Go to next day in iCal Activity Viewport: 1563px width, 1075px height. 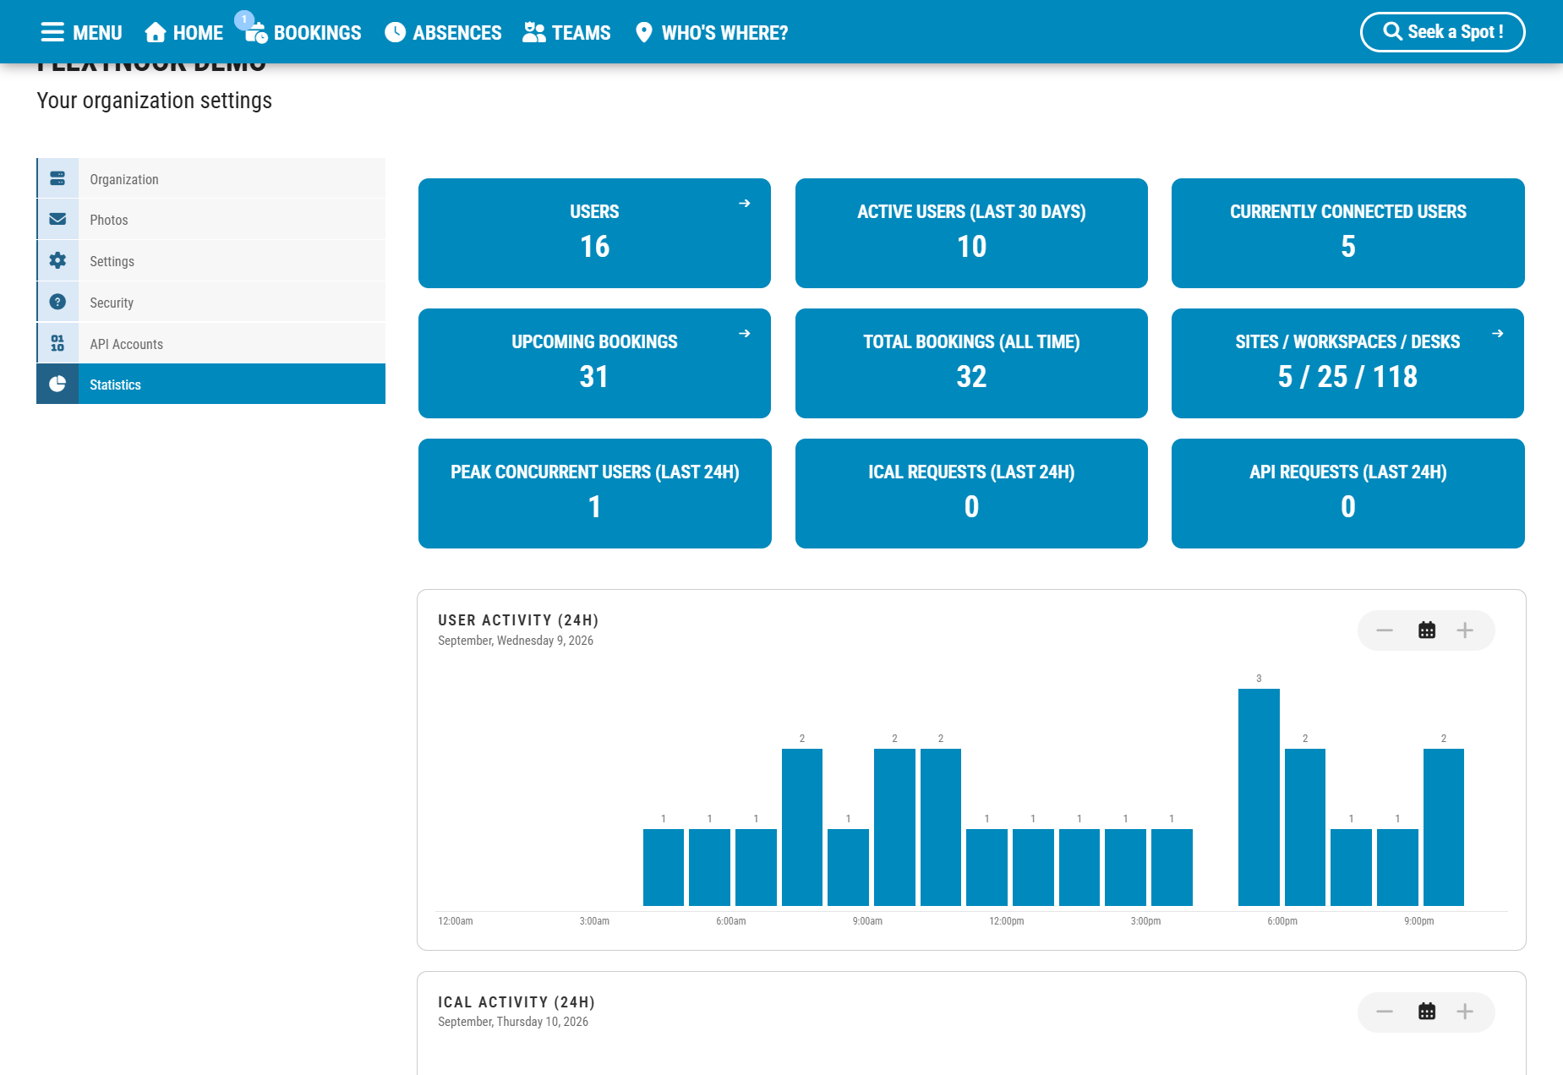pyautogui.click(x=1465, y=1012)
